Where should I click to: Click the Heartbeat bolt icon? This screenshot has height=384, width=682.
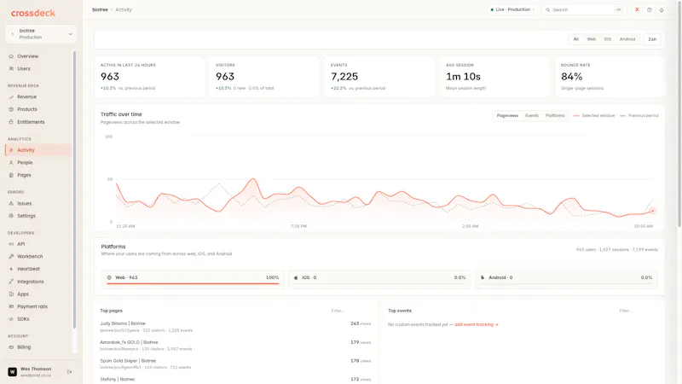11,269
